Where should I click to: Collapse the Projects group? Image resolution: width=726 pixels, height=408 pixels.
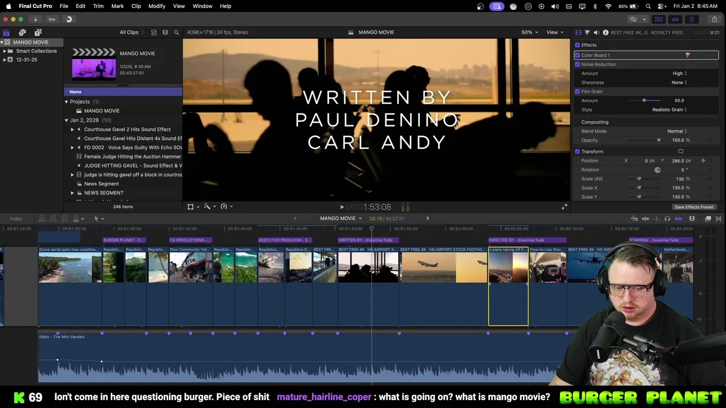point(66,101)
